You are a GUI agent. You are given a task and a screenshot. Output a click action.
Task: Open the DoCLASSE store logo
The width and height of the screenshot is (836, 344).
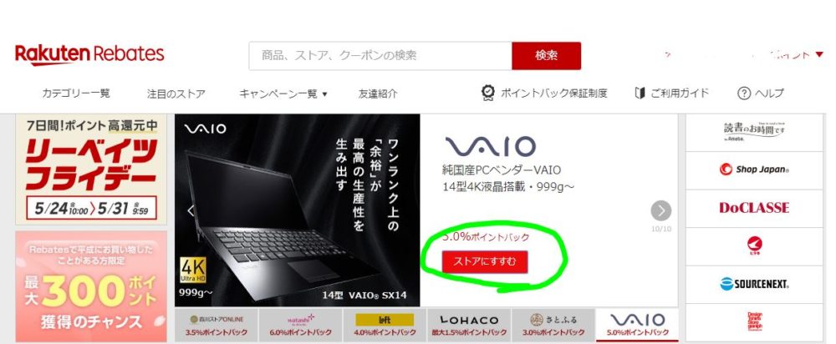[754, 208]
